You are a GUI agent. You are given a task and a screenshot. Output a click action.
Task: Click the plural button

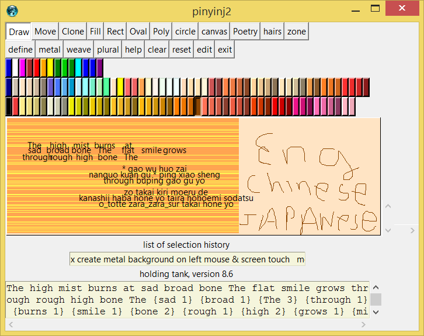tap(108, 50)
